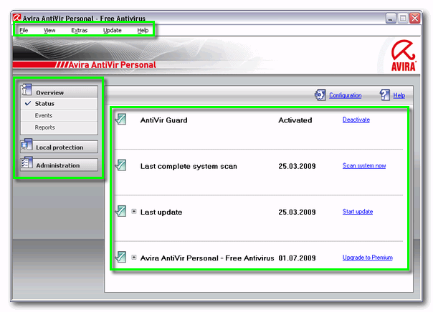Expand the Last update details
The width and height of the screenshot is (433, 312).
(134, 211)
